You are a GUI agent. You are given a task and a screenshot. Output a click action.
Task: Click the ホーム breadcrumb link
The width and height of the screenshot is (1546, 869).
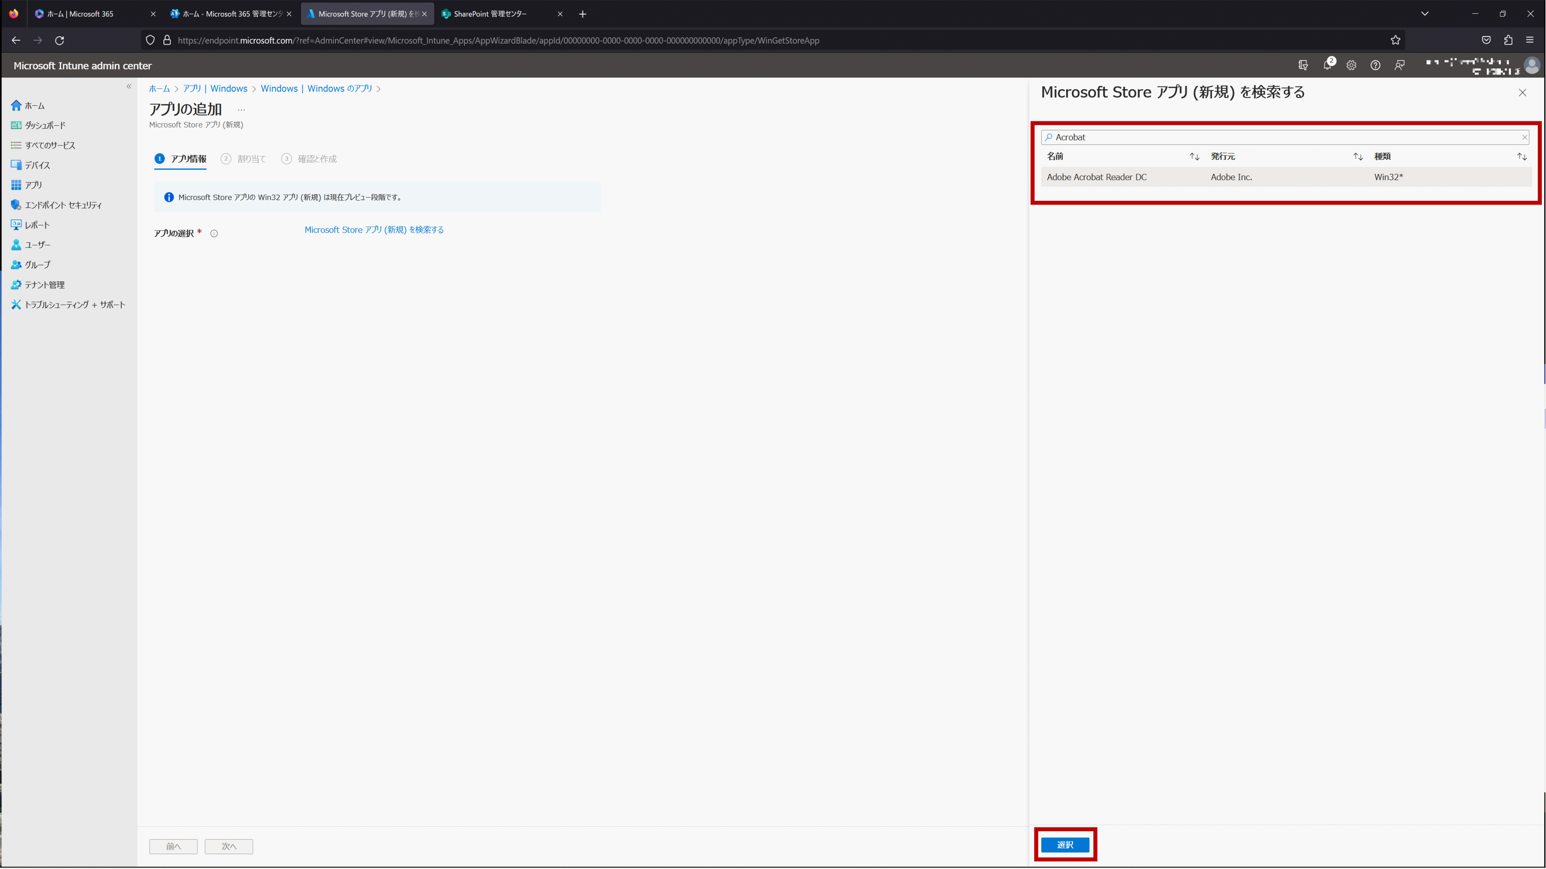159,89
